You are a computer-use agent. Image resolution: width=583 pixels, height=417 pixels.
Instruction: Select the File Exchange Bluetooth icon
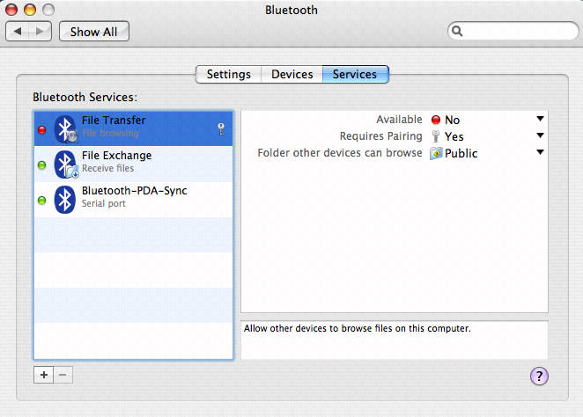pos(65,165)
